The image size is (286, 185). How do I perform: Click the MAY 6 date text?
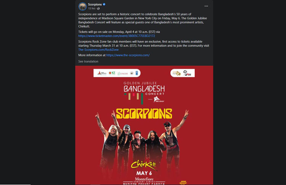(144, 173)
